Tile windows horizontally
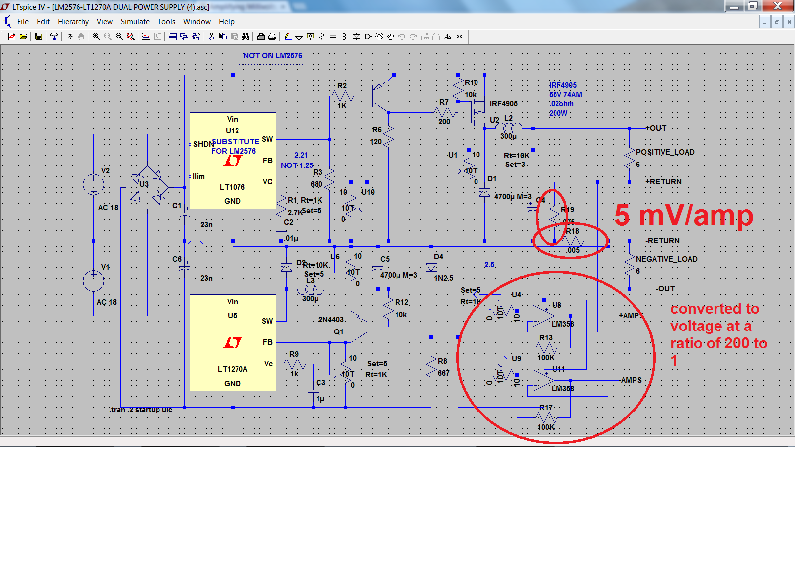The width and height of the screenshot is (795, 577). [x=173, y=36]
